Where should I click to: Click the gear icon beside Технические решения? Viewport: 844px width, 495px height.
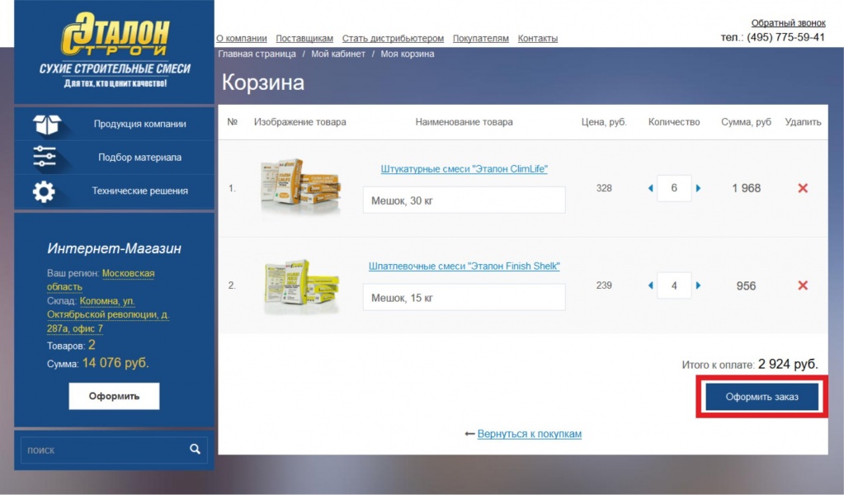tap(44, 191)
